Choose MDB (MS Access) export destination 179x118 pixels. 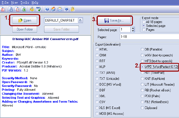(110, 114)
